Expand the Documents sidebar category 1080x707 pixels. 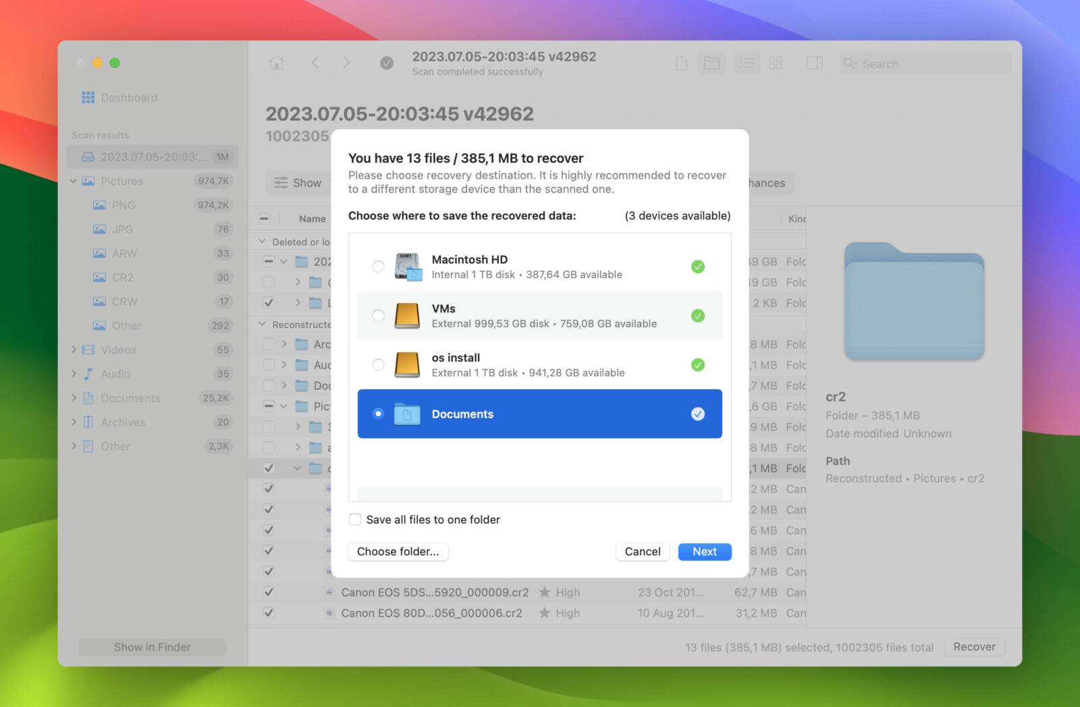[74, 398]
